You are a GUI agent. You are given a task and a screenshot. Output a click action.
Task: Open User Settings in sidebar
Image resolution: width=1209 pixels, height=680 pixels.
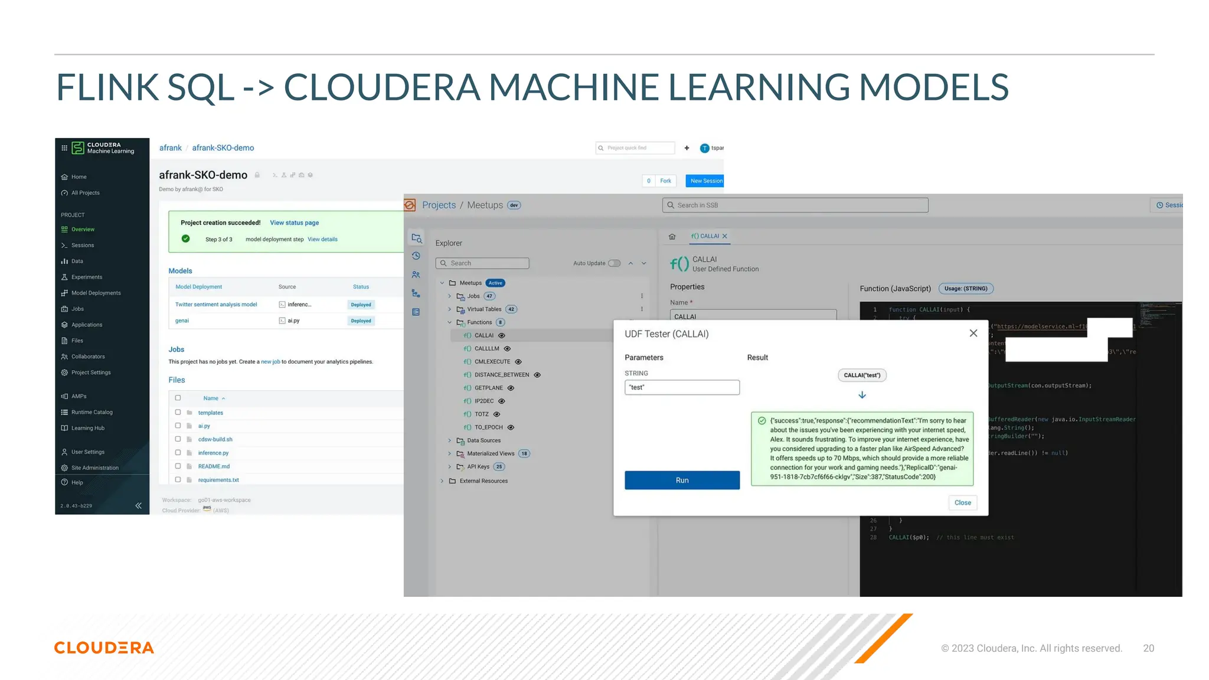[x=83, y=452]
